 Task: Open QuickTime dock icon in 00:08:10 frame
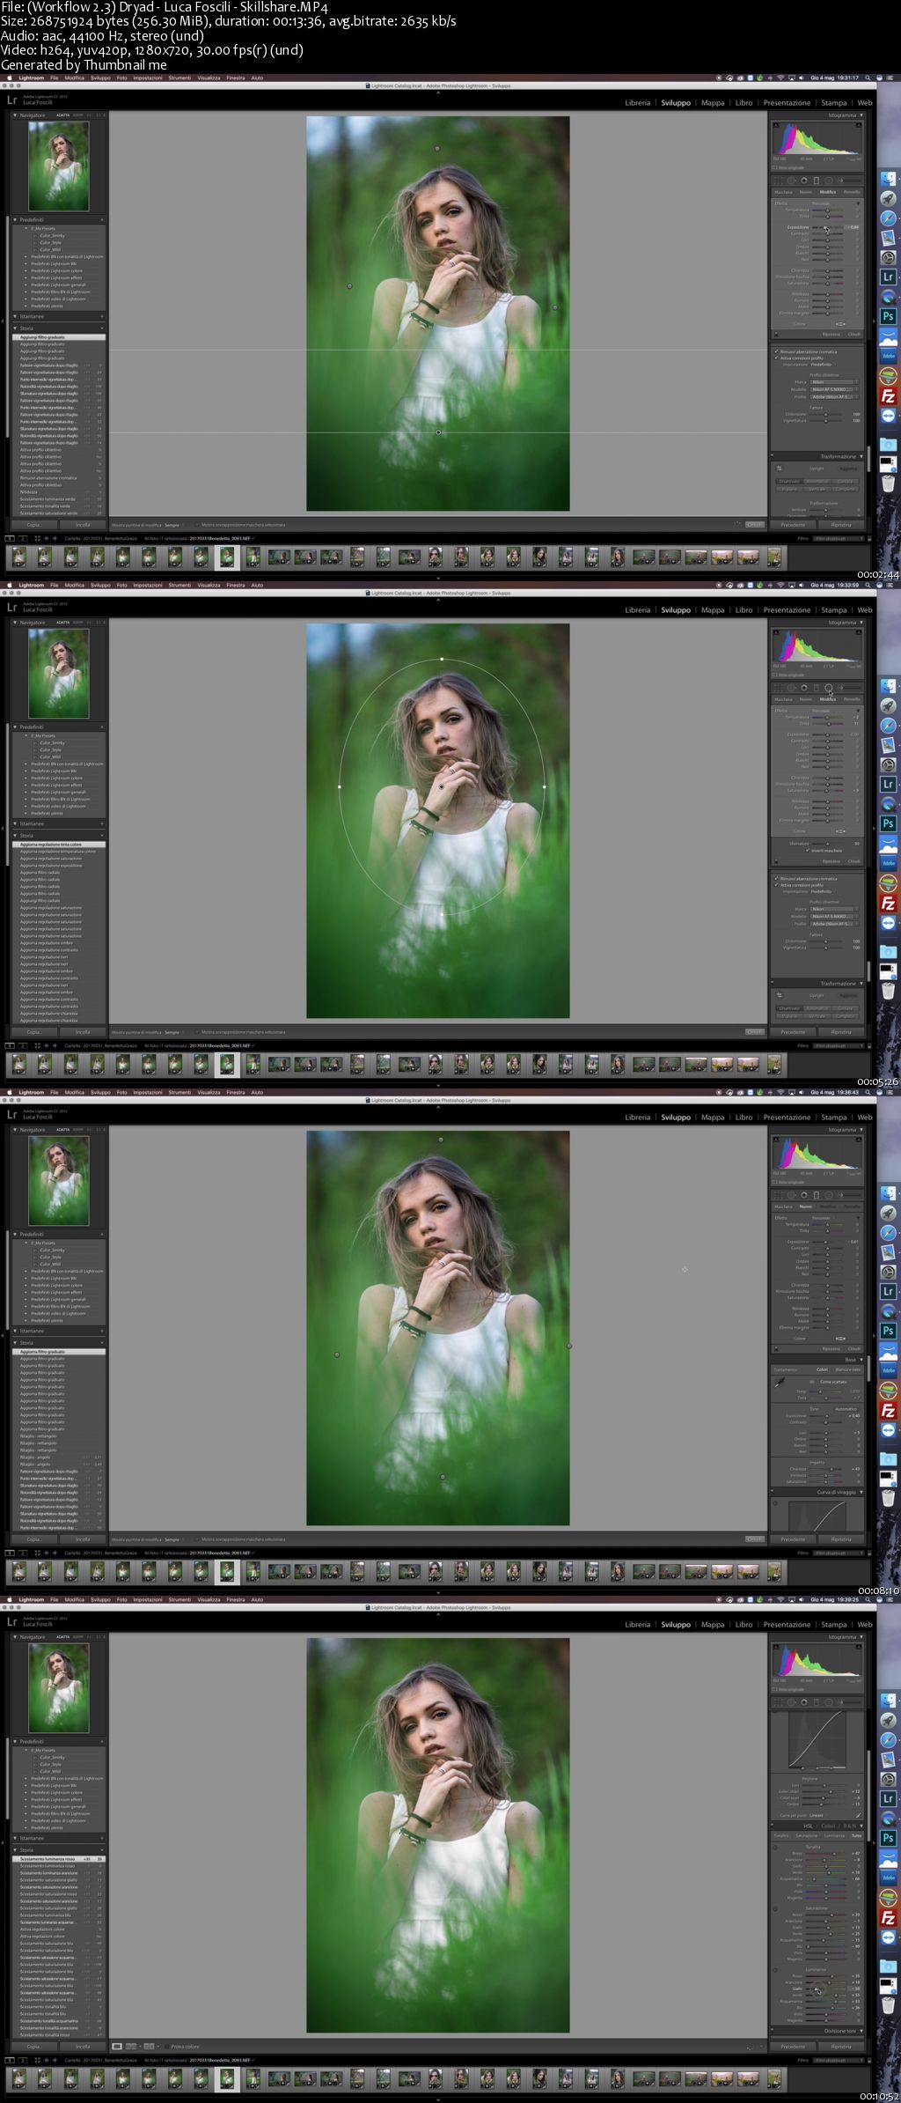pyautogui.click(x=888, y=1312)
